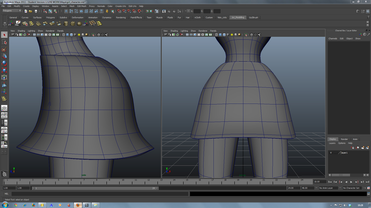The height and width of the screenshot is (208, 371).
Task: Open Layers menu in the Layer Editor
Action: coord(332,143)
